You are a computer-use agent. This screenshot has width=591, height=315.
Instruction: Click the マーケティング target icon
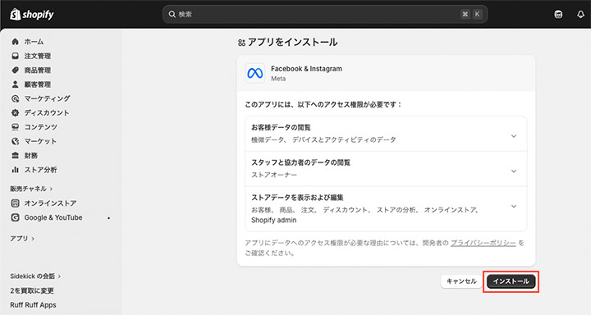15,98
